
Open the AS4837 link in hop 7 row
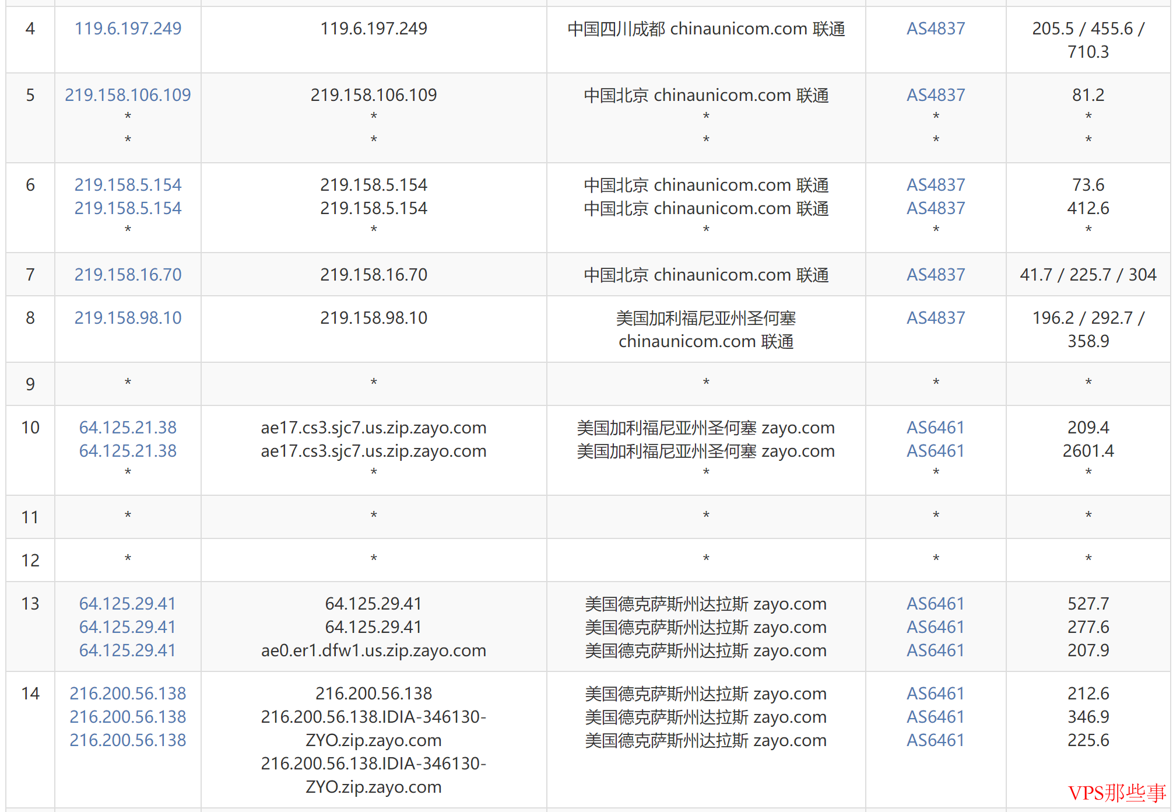pyautogui.click(x=935, y=275)
